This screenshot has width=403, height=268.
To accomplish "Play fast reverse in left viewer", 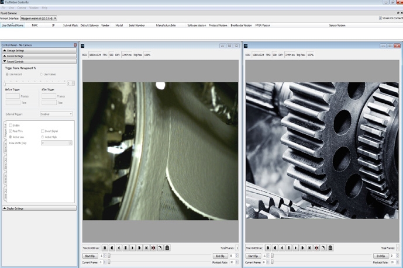I will pyautogui.click(x=112, y=248).
